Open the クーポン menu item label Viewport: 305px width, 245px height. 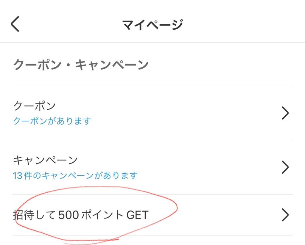point(35,106)
